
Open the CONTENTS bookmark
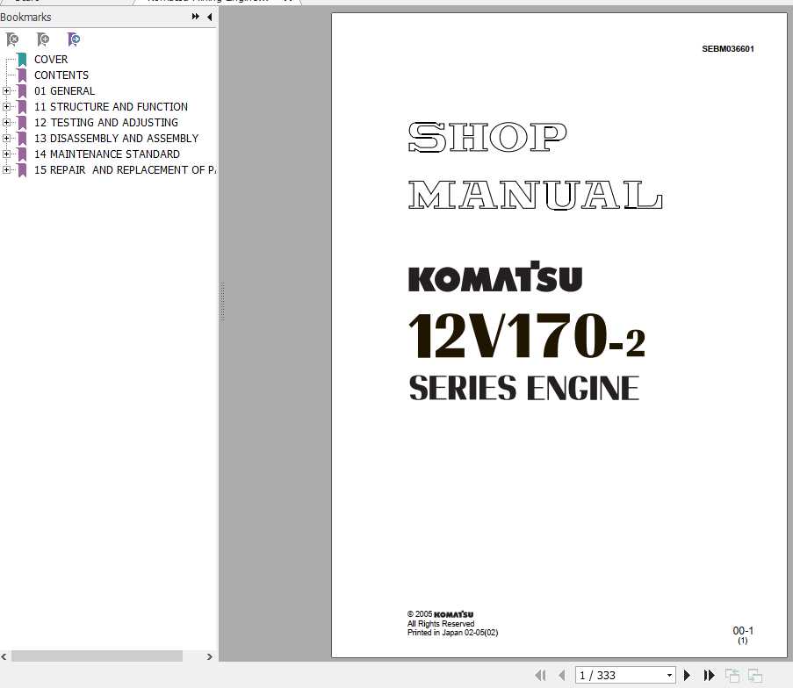tap(61, 75)
